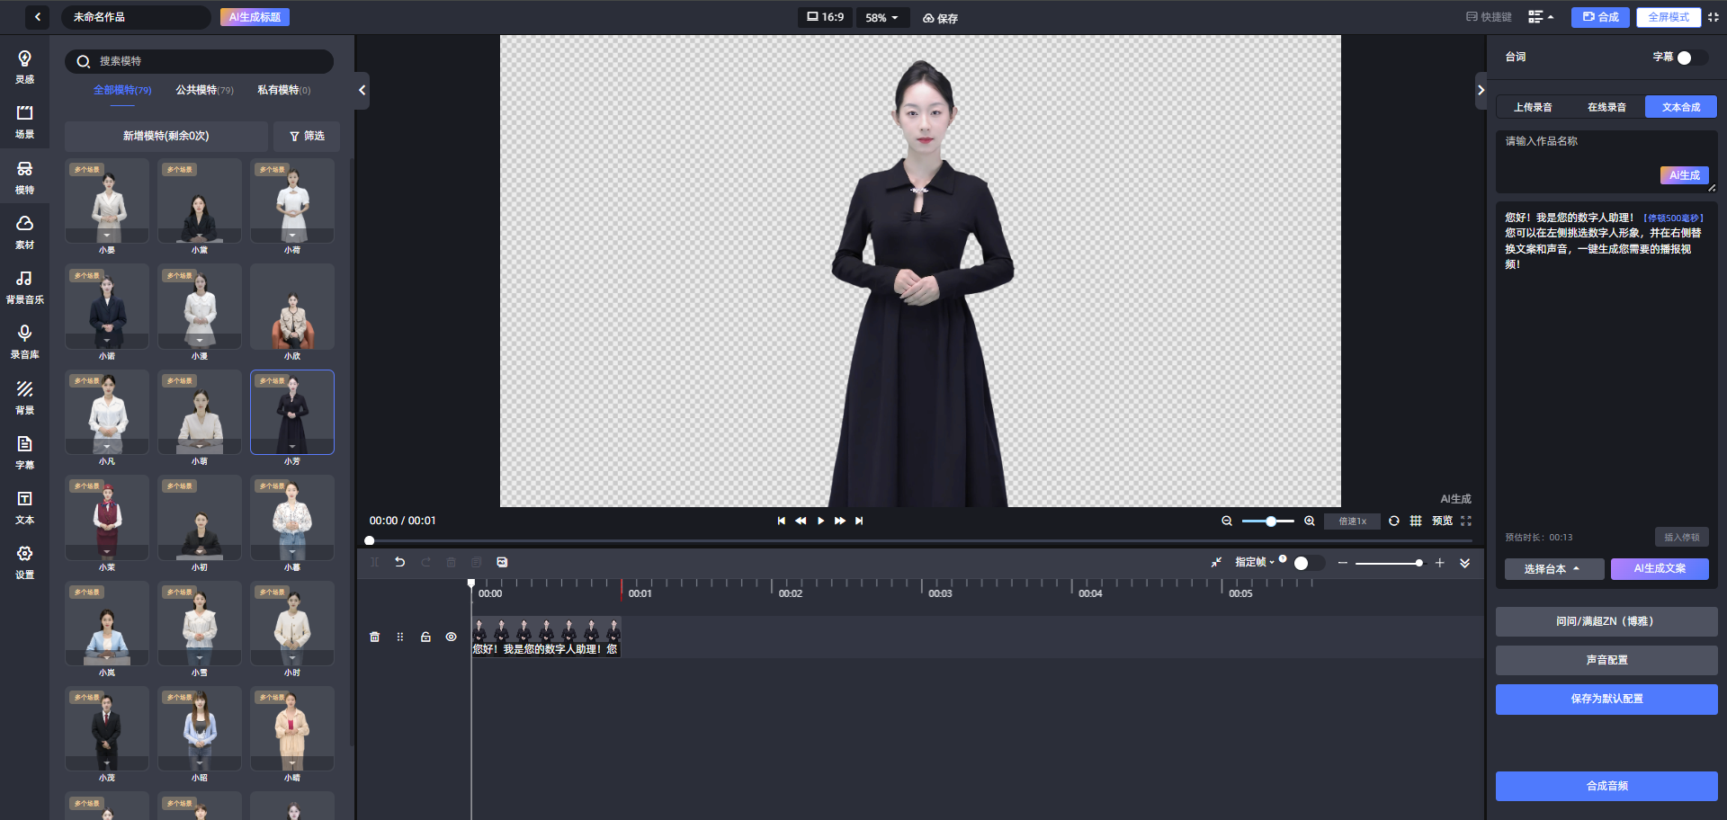This screenshot has width=1727, height=820.
Task: Zoom in the preview canvas
Action: (x=1310, y=521)
